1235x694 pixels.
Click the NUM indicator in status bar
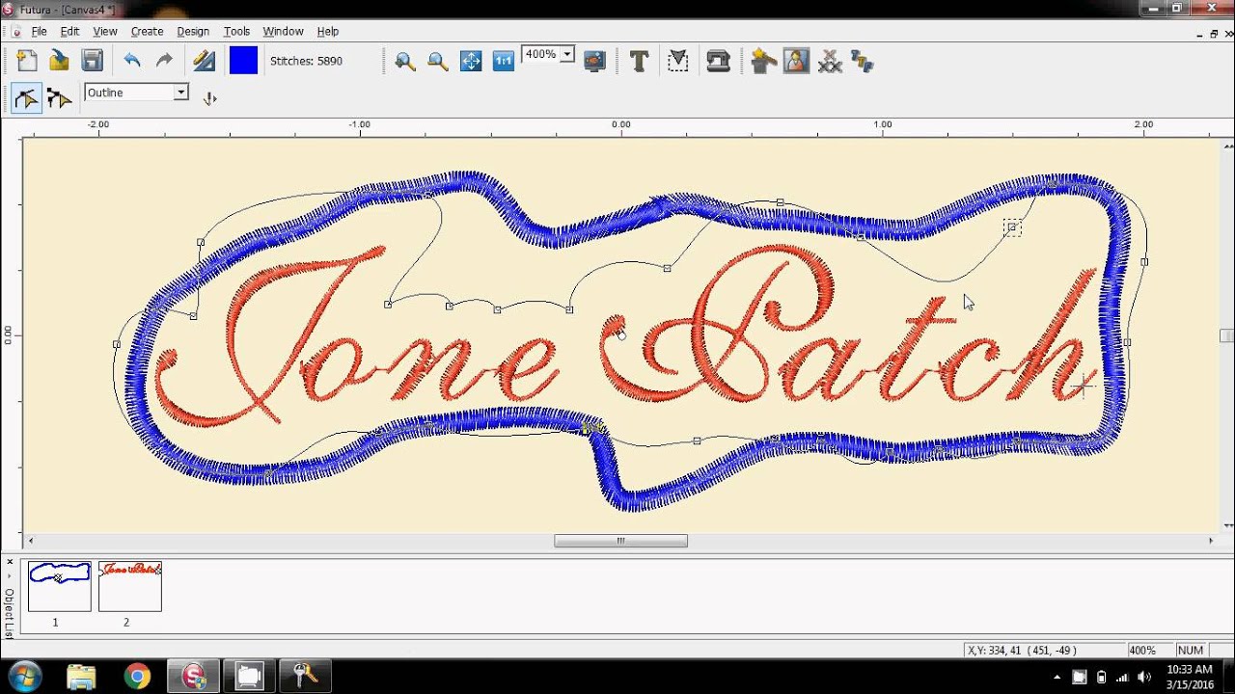1191,651
